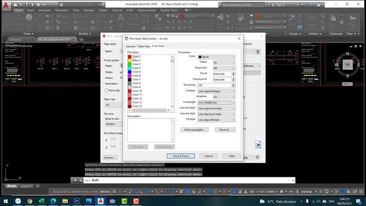
Task: Click the collapse options arrow in Plot dialog
Action: click(x=257, y=157)
